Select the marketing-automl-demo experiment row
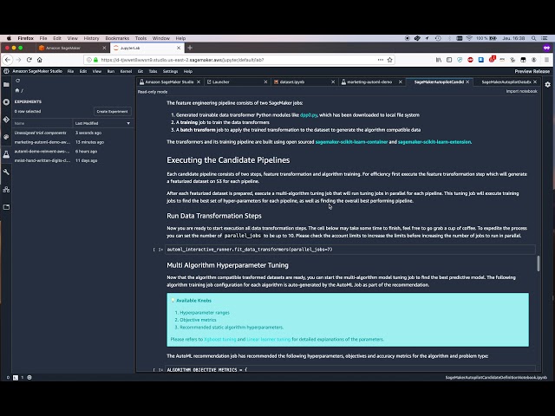The image size is (555, 416). tap(73, 142)
